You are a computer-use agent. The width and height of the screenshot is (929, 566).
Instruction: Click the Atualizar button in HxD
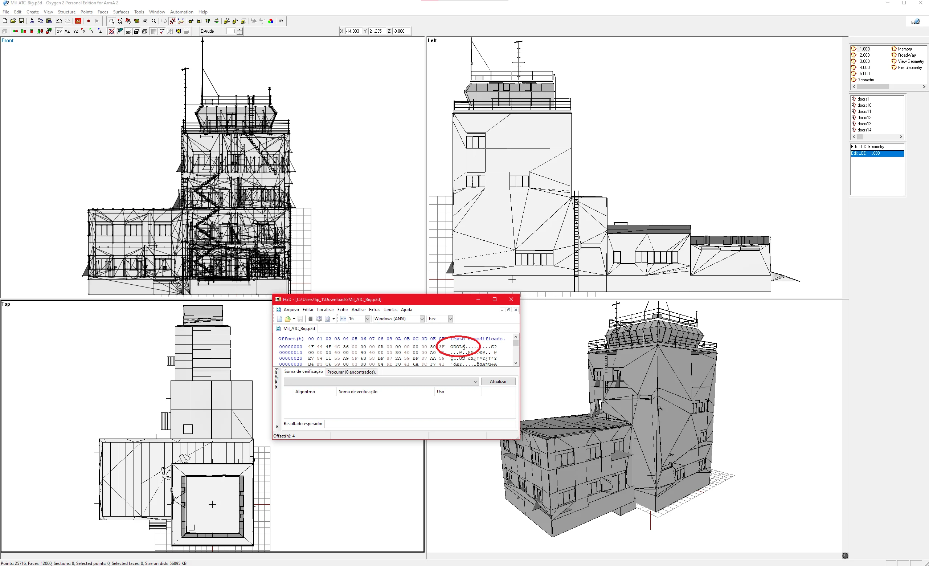click(x=498, y=382)
